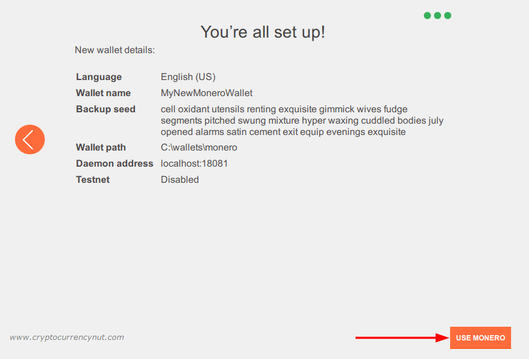
Task: Click the Wallet name label
Action: [x=103, y=93]
